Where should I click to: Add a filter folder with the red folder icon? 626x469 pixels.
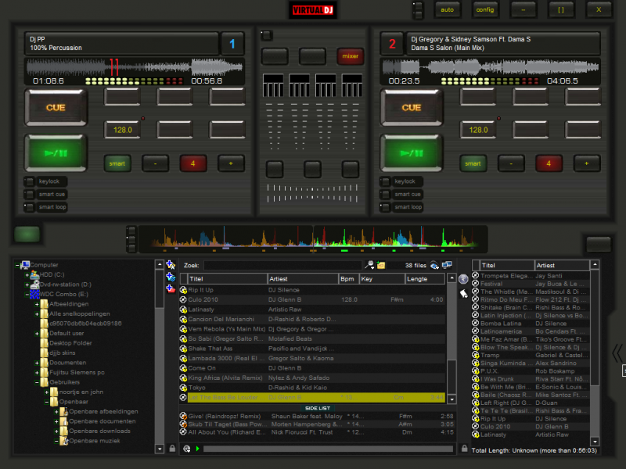[x=171, y=288]
